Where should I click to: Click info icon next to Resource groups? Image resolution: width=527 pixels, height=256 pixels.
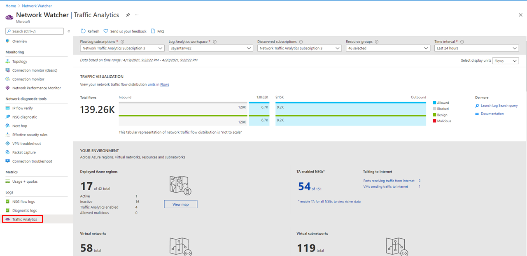pos(377,42)
